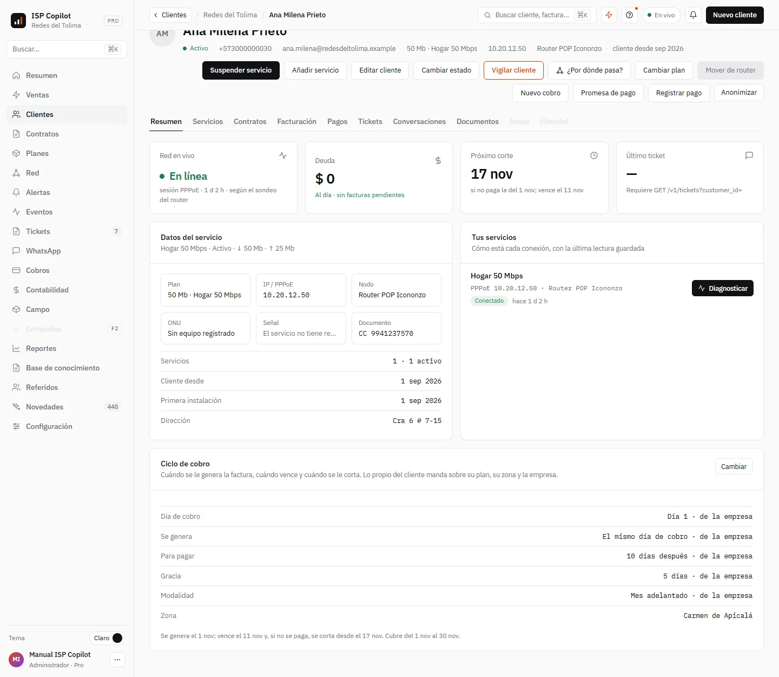Click the lightning bolt icon in top bar

609,15
